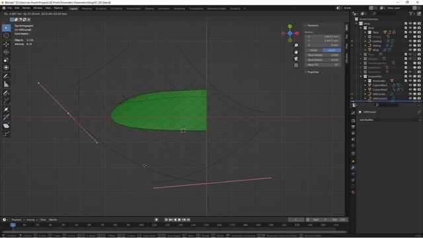Open the Render properties tab
423x238 pixels.
point(353,120)
